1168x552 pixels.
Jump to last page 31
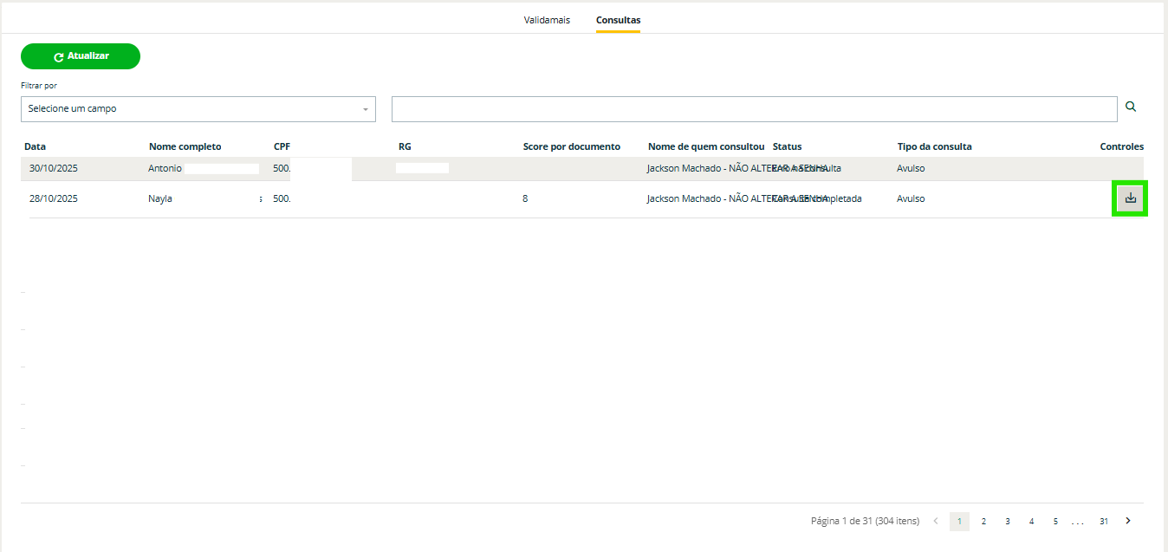pyautogui.click(x=1103, y=521)
